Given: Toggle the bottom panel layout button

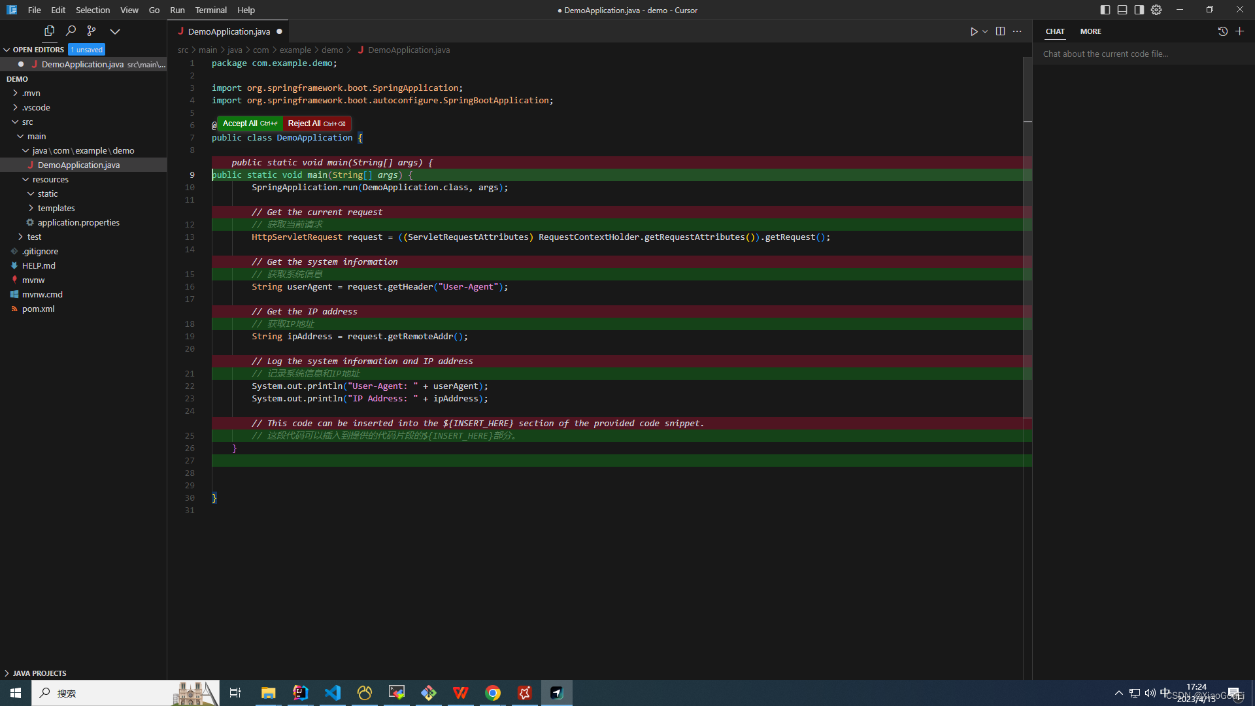Looking at the screenshot, I should [1122, 10].
